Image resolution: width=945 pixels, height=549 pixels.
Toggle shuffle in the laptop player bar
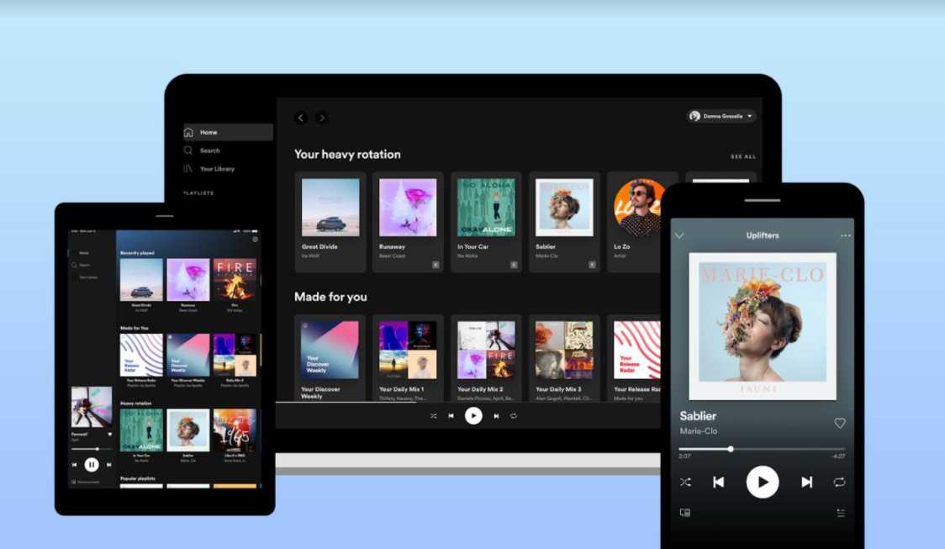[433, 416]
